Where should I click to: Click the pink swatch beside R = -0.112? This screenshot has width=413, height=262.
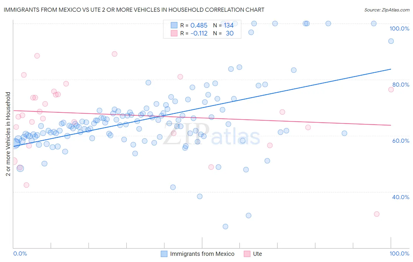pos(174,33)
